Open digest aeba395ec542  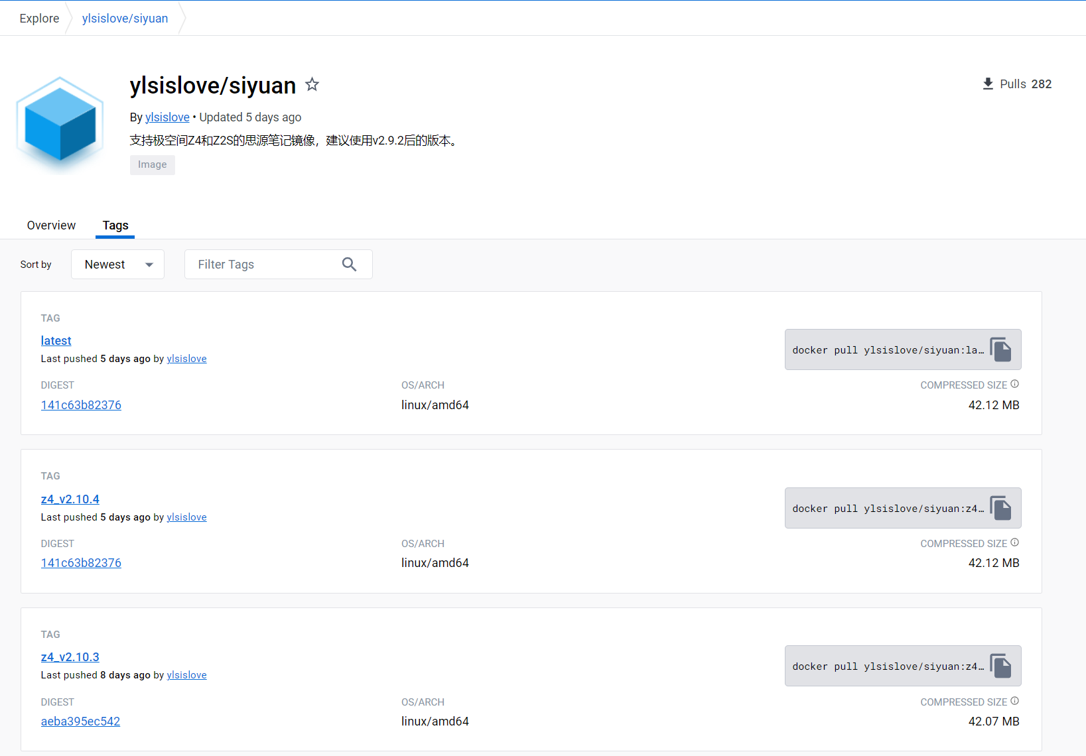coord(80,722)
